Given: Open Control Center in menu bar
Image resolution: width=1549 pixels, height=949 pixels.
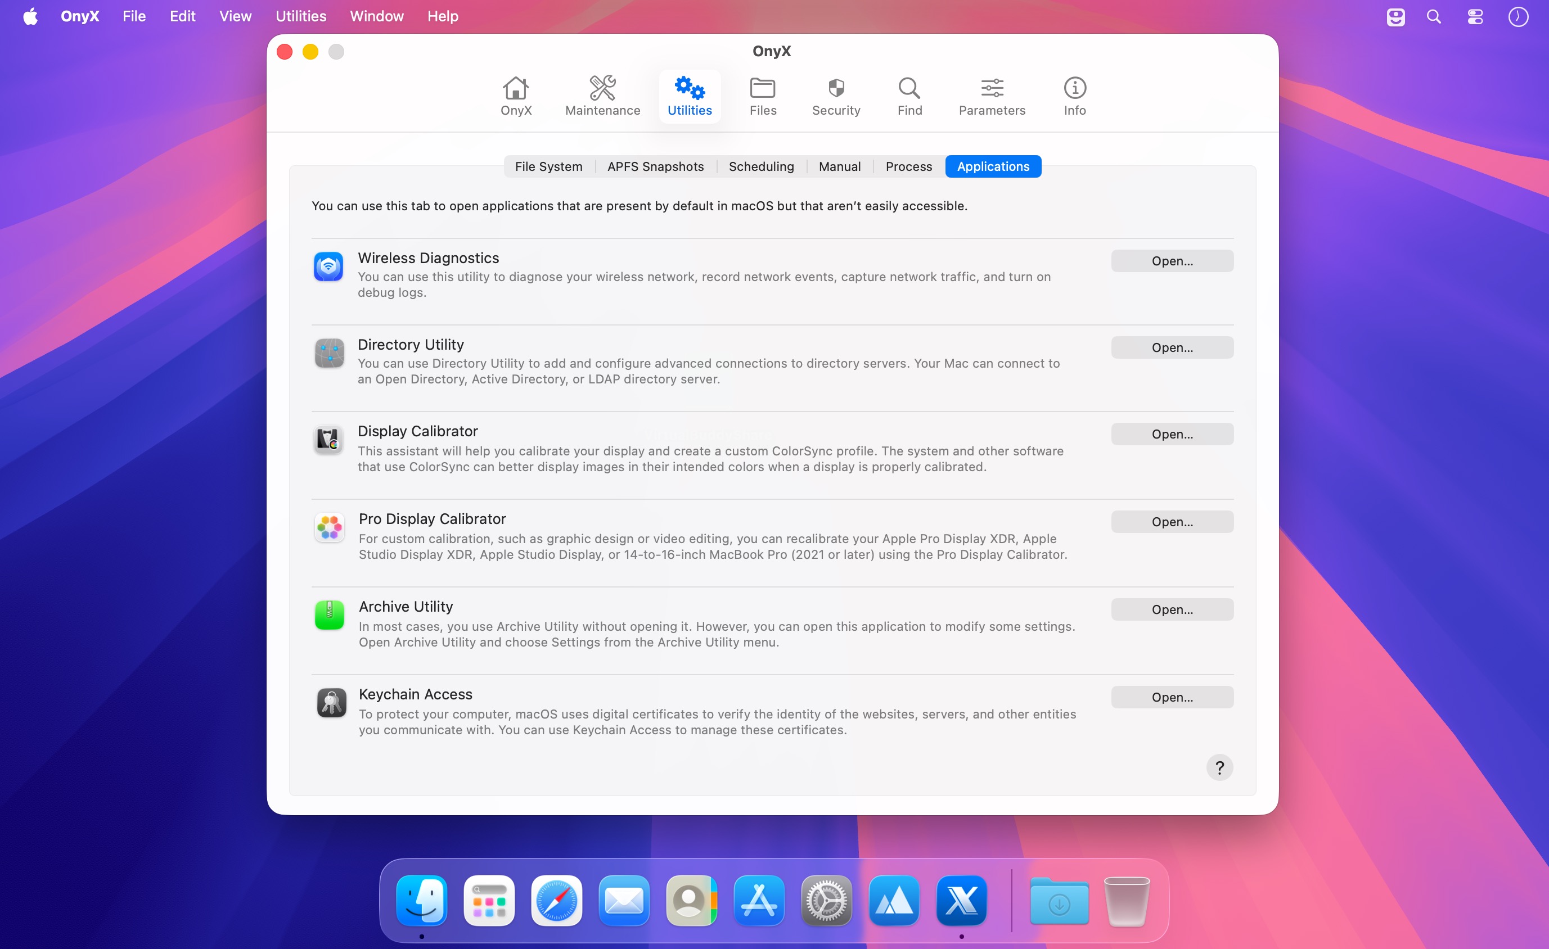Looking at the screenshot, I should [1475, 16].
